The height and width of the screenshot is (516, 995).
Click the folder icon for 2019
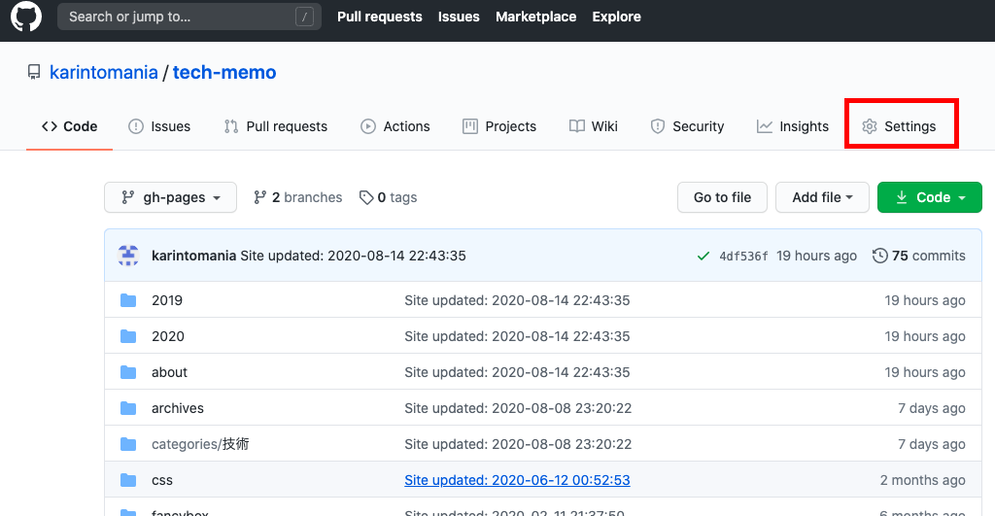[128, 300]
